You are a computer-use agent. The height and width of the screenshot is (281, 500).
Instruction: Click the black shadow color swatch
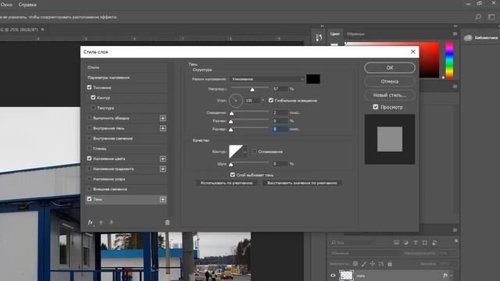(x=313, y=79)
